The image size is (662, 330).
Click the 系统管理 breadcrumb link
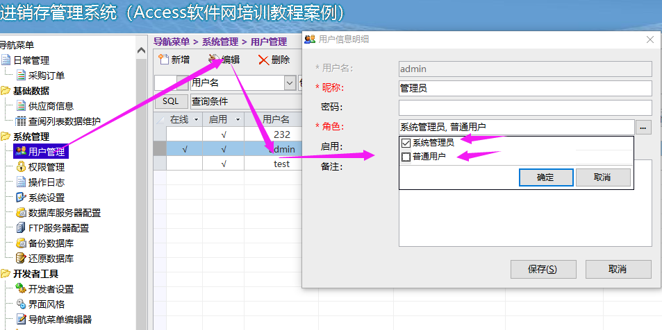(x=220, y=42)
